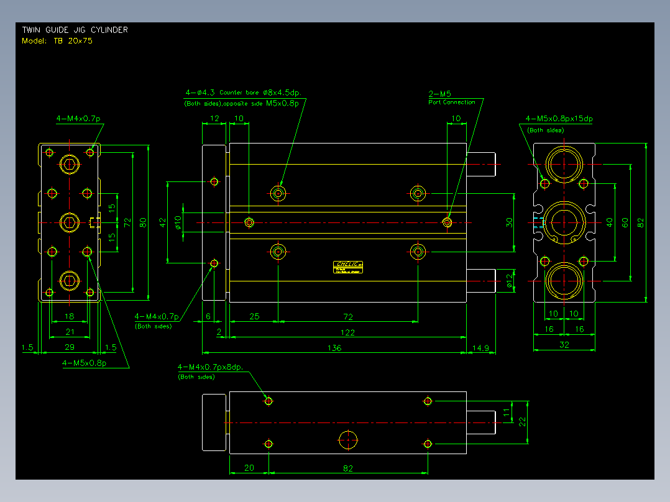Image resolution: width=670 pixels, height=502 pixels.
Task: Select the "14.9" dimension value
Action: [480, 348]
